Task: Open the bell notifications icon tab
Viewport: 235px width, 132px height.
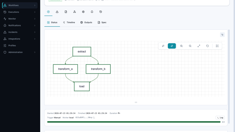Action: pos(92,12)
